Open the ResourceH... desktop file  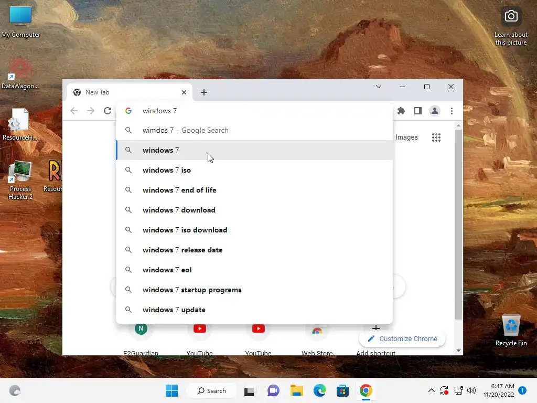pyautogui.click(x=20, y=124)
